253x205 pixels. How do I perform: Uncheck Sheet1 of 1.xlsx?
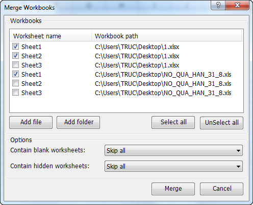point(15,47)
